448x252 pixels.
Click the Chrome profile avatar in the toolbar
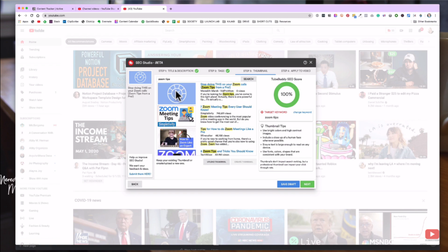[429, 15]
